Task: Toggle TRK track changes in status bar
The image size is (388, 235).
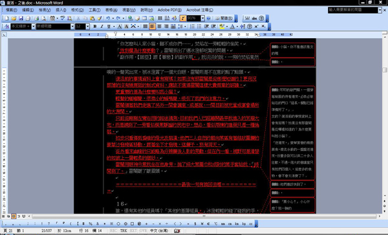Action: pyautogui.click(x=124, y=230)
